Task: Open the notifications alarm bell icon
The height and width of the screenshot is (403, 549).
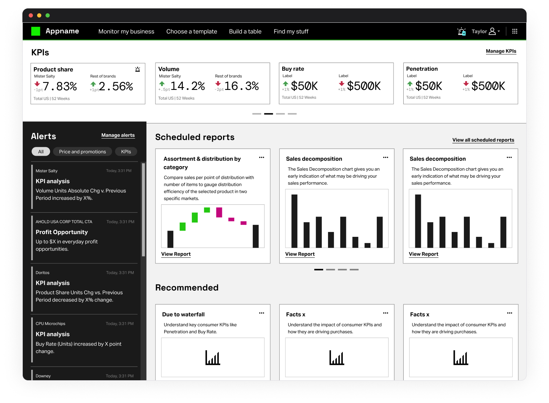Action: [461, 31]
